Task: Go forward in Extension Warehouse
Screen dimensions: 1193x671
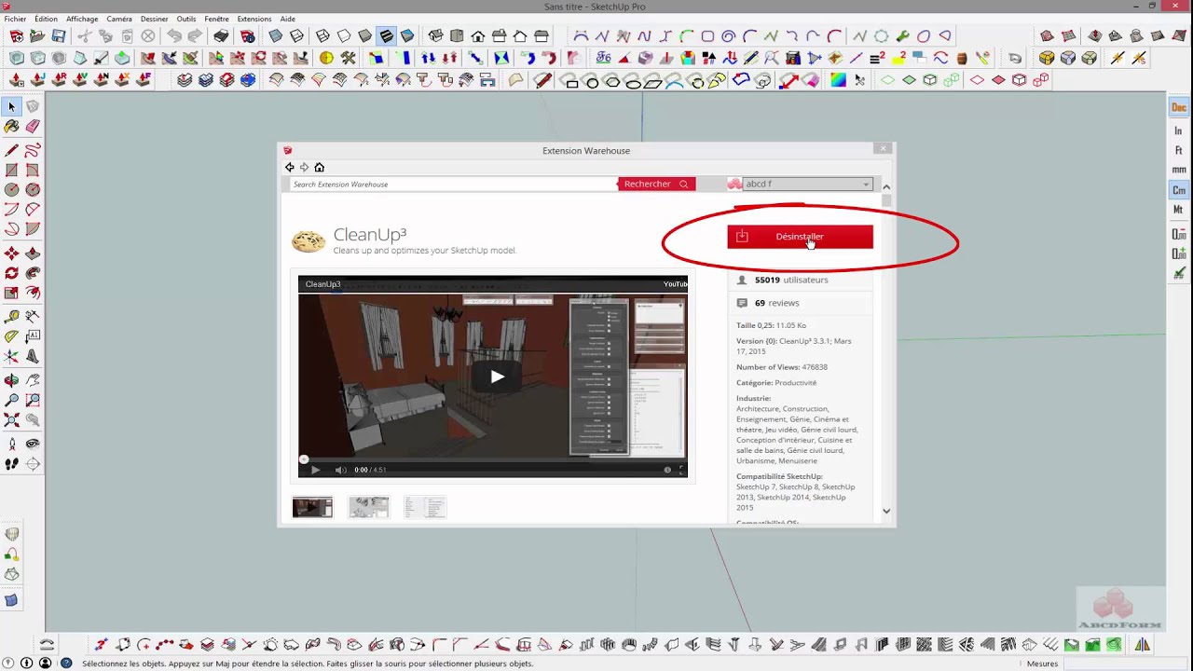Action: click(304, 168)
